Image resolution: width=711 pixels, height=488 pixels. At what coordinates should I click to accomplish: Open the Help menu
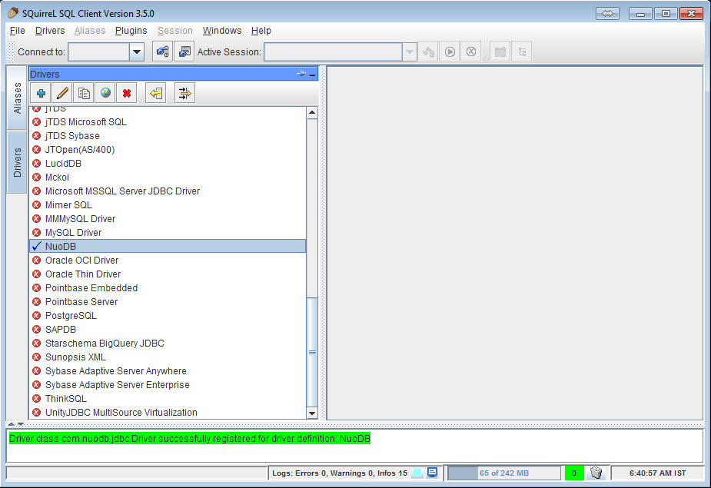(261, 31)
